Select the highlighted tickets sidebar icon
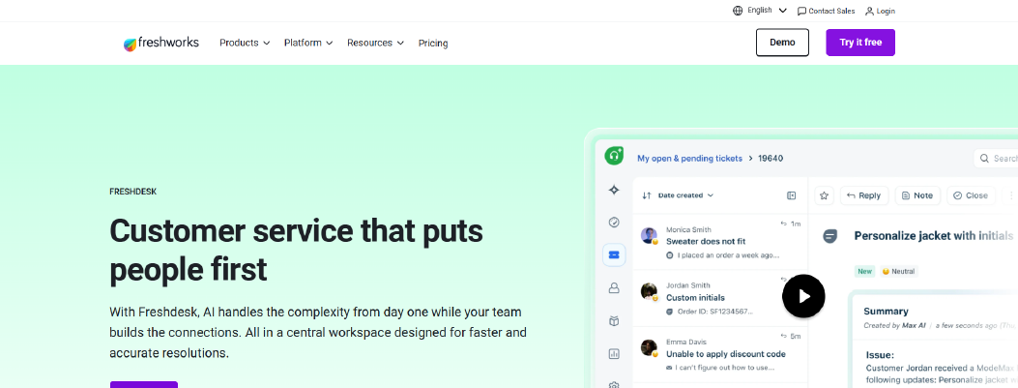The width and height of the screenshot is (1018, 388). 614,254
